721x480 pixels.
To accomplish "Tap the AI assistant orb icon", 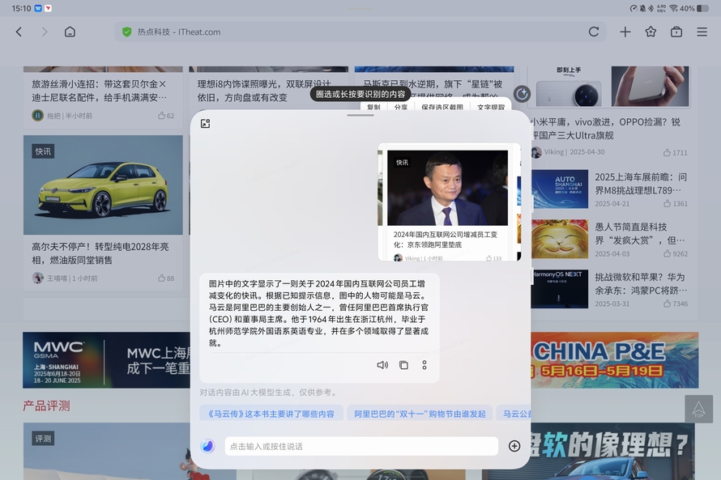I will pyautogui.click(x=208, y=445).
